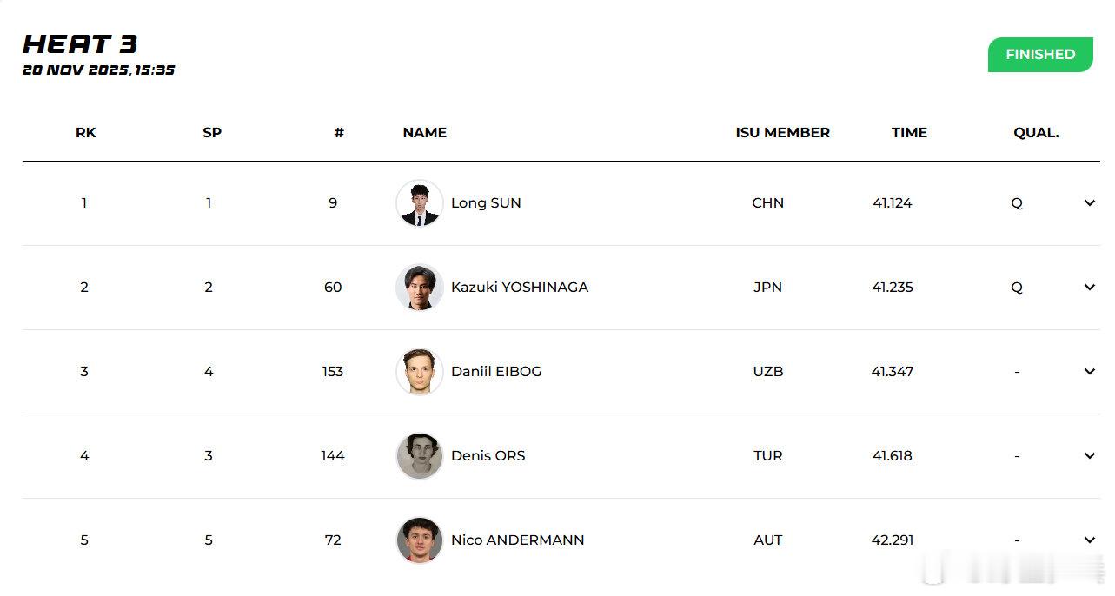Open Long SUN's athlete name link
1115x596 pixels.
pyautogui.click(x=486, y=203)
